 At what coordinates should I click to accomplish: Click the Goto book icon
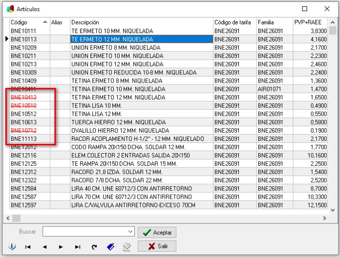(127, 247)
